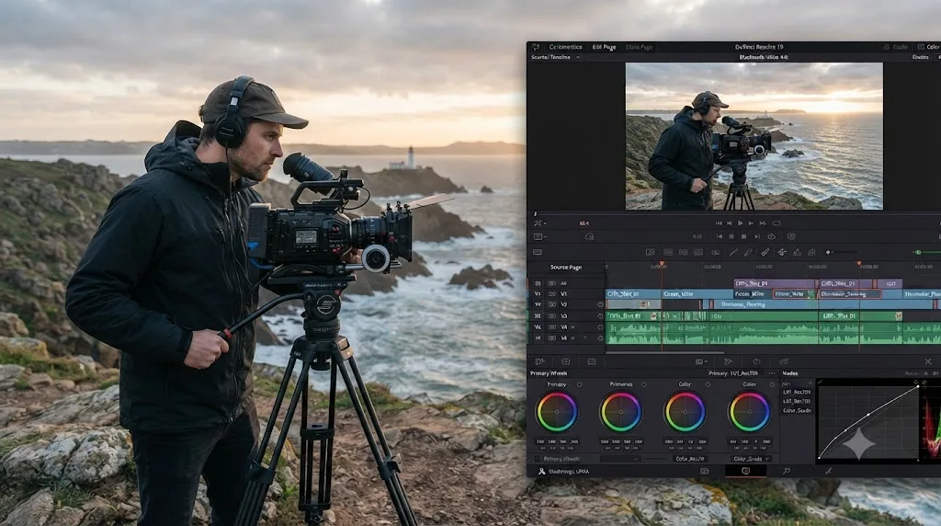Open the three-dot options menu next to Primary LUT_Rec709
Image resolution: width=941 pixels, height=526 pixels.
tap(772, 373)
